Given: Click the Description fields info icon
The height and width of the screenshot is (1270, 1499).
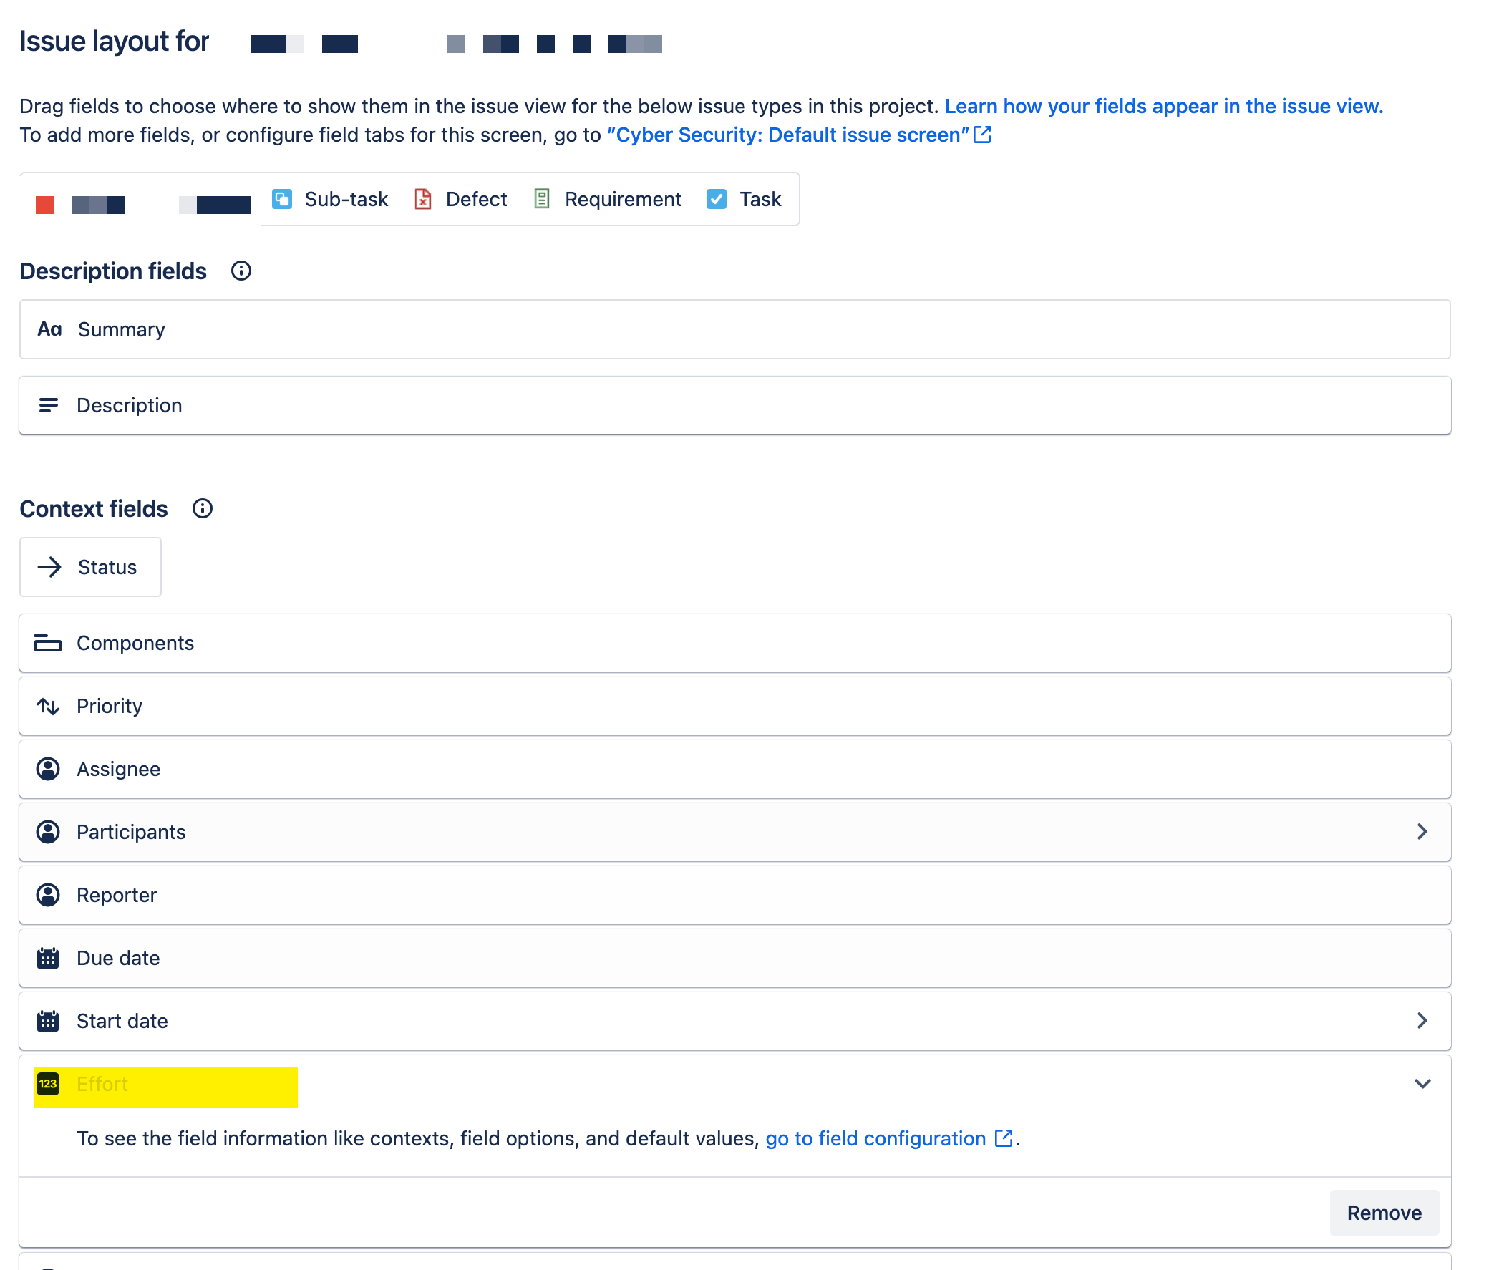Looking at the screenshot, I should (x=241, y=271).
